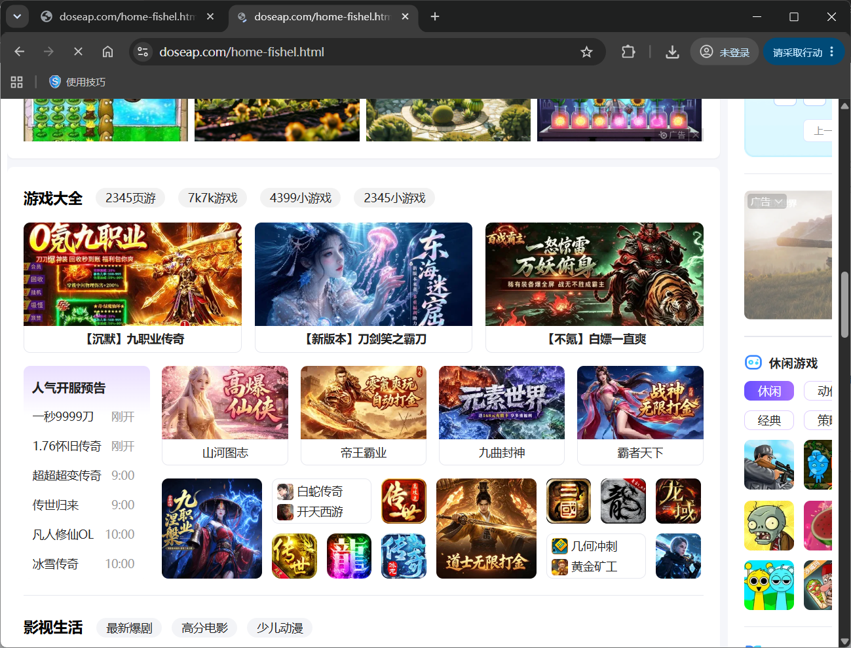
Task: Open the 龙域 game icon
Action: [678, 501]
